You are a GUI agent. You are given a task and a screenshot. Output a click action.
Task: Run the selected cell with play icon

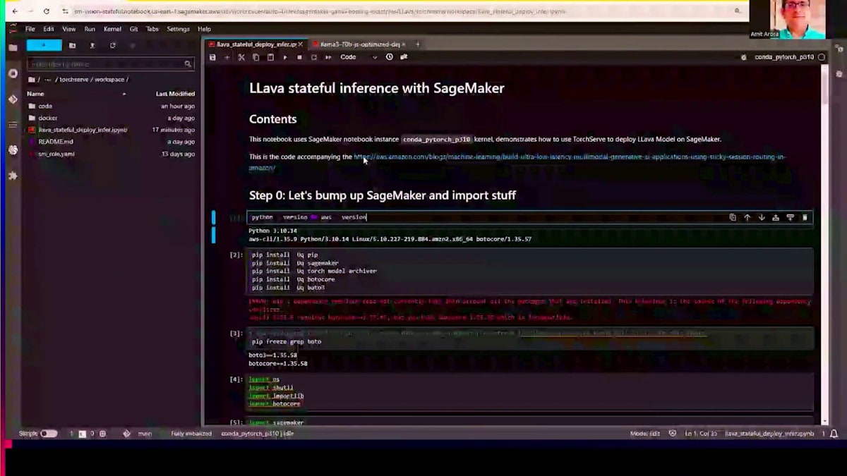(x=285, y=57)
